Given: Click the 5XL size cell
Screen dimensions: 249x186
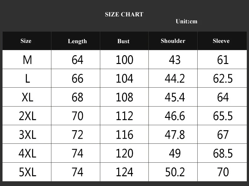Looking at the screenshot, I should (x=27, y=172).
